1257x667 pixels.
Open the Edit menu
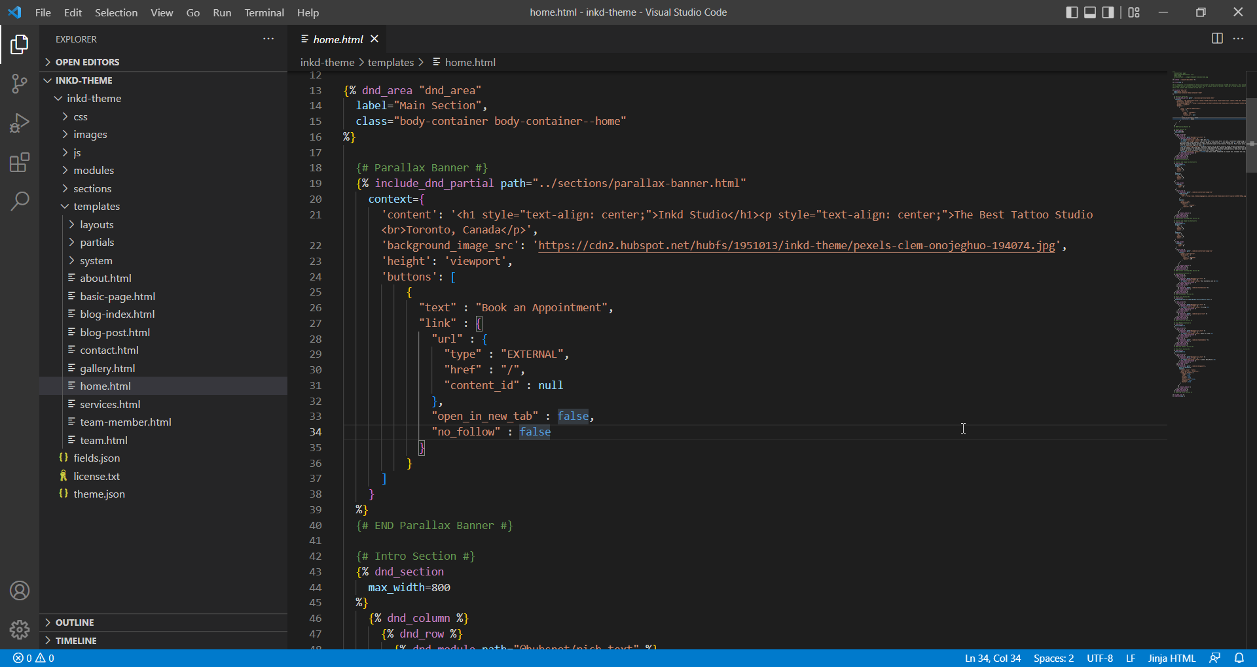coord(73,12)
